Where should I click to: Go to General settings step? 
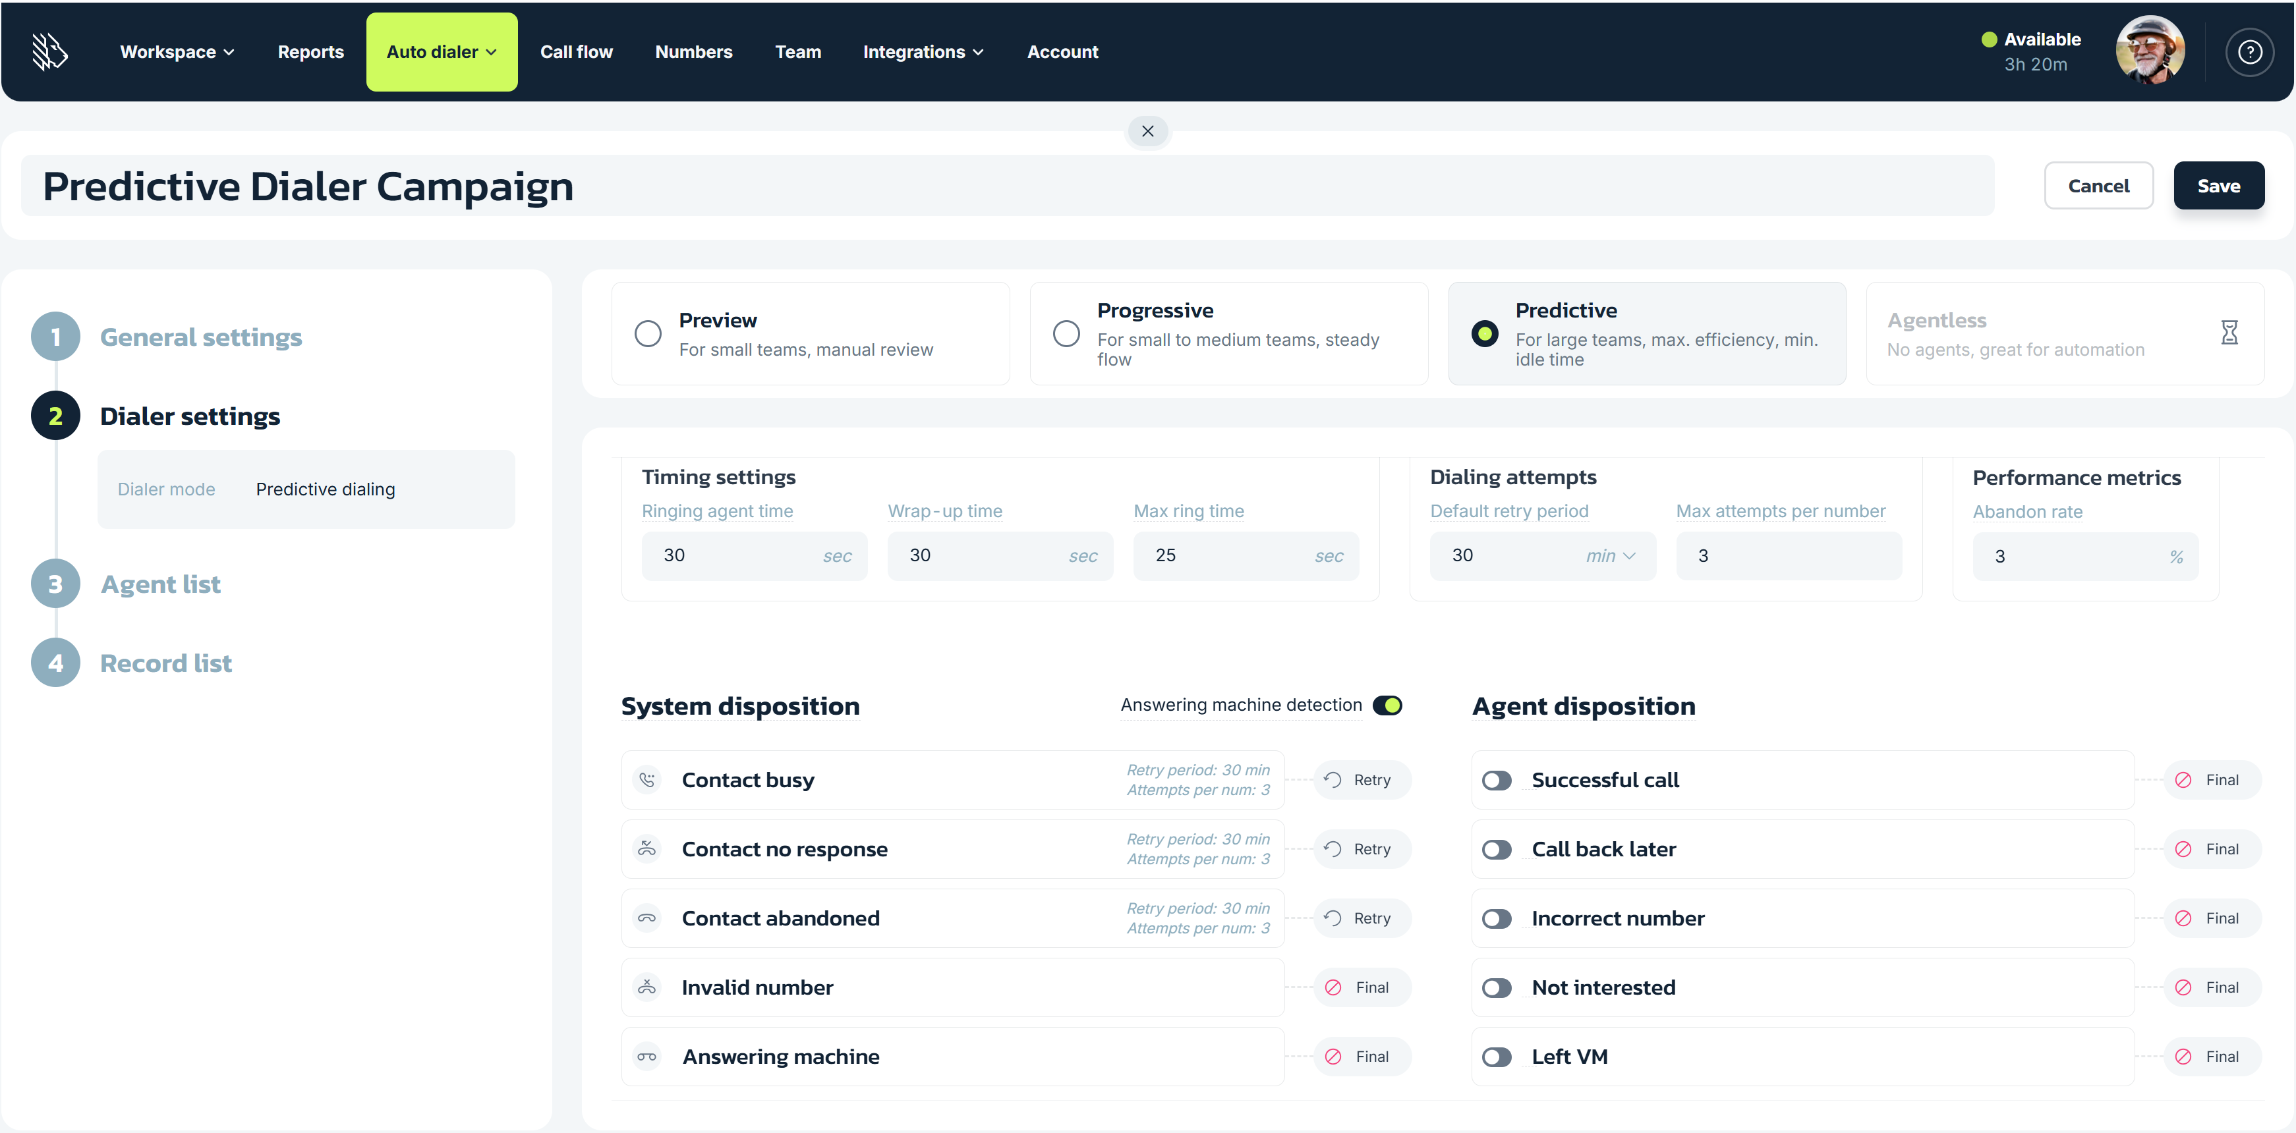coord(200,337)
